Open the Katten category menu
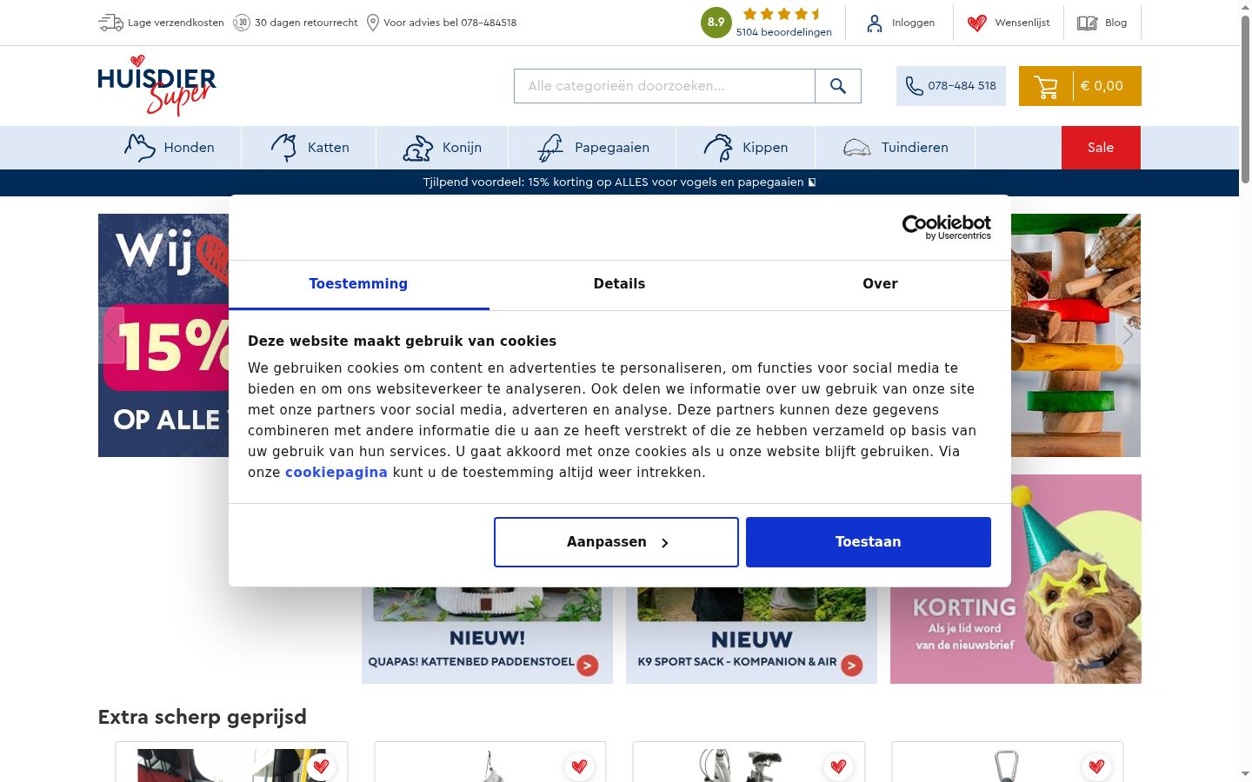 (310, 148)
